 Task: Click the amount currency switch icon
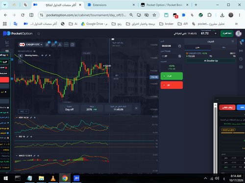(x=180, y=56)
